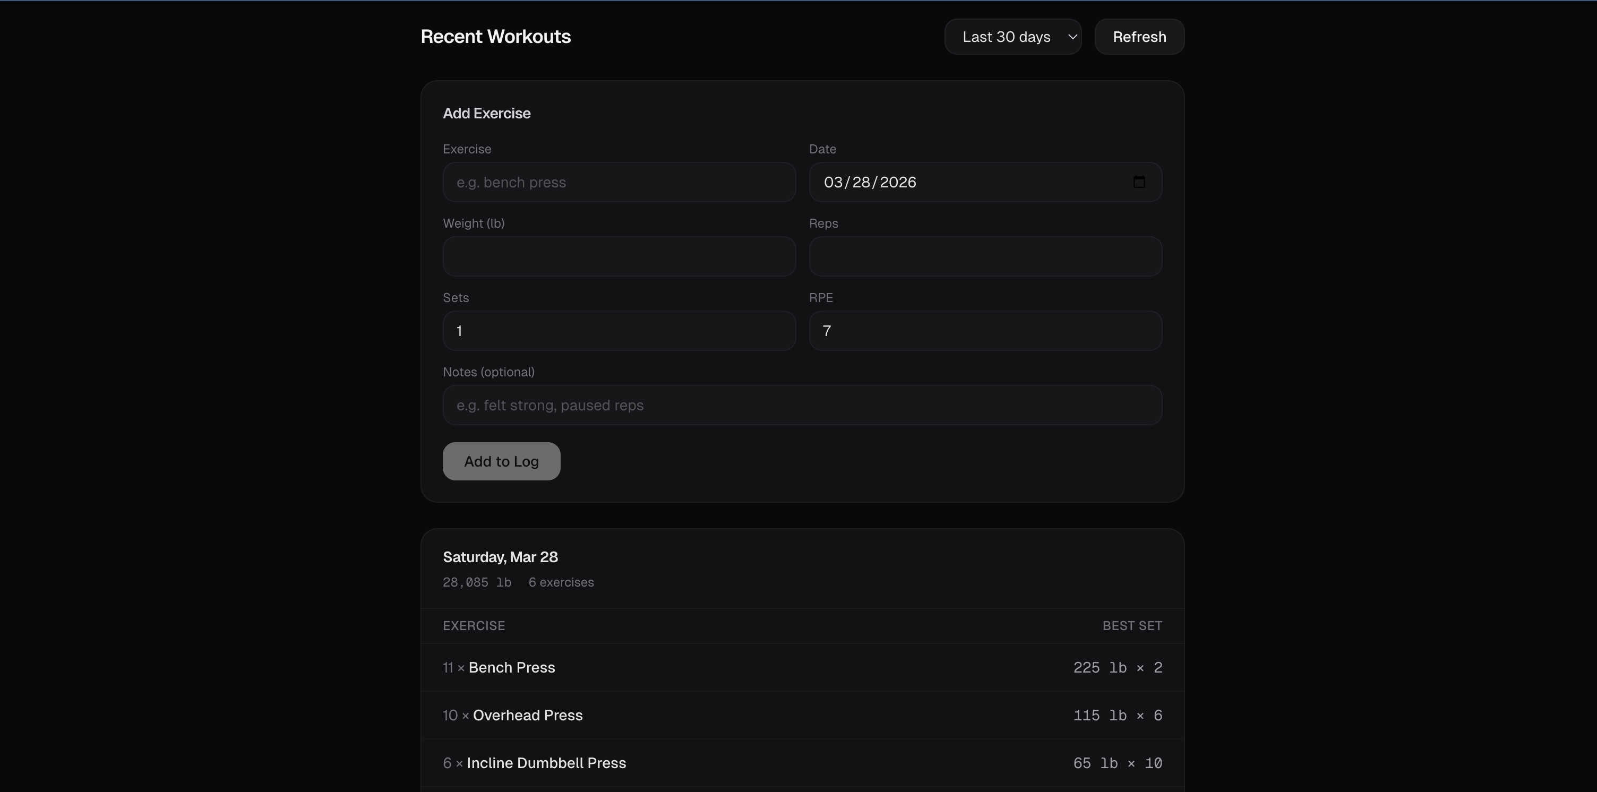Click the Refresh button

1139,37
